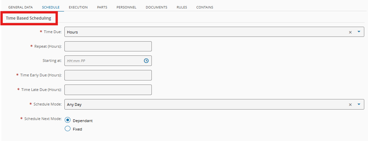Click the Fixed option label
Image resolution: width=368 pixels, height=141 pixels.
click(x=78, y=129)
